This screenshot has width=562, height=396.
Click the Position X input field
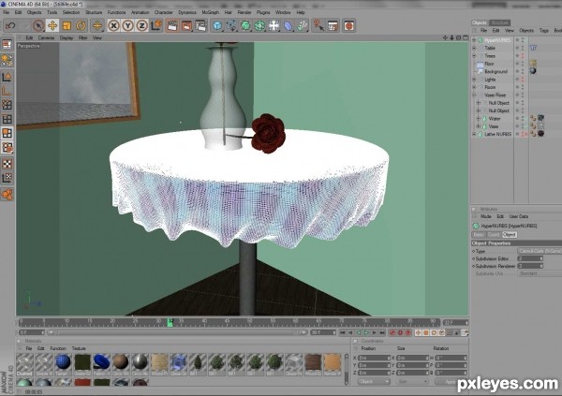coord(374,358)
